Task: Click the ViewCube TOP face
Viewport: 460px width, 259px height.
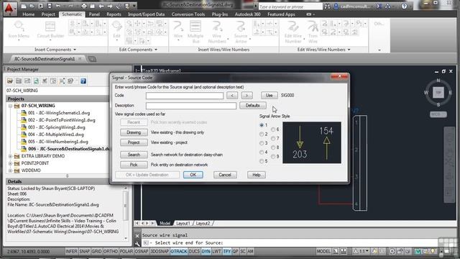Action: 438,93
